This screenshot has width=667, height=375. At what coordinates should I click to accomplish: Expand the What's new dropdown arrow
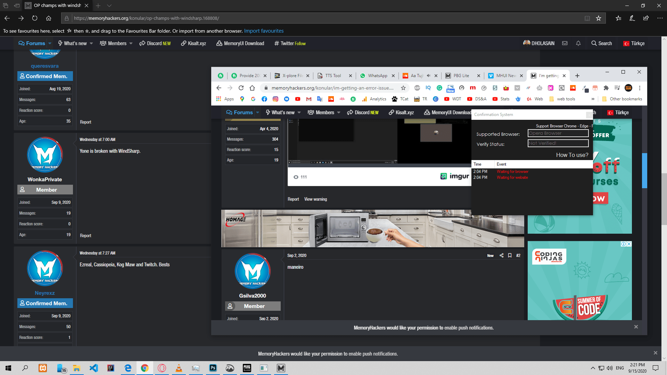91,43
